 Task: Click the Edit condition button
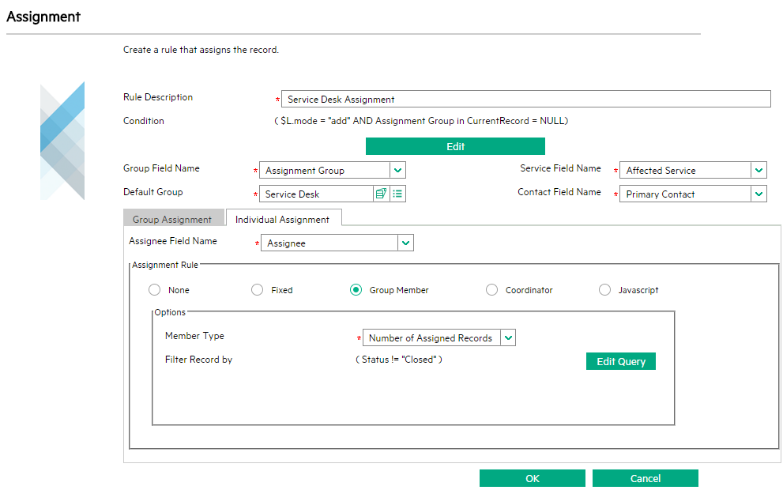tap(455, 146)
